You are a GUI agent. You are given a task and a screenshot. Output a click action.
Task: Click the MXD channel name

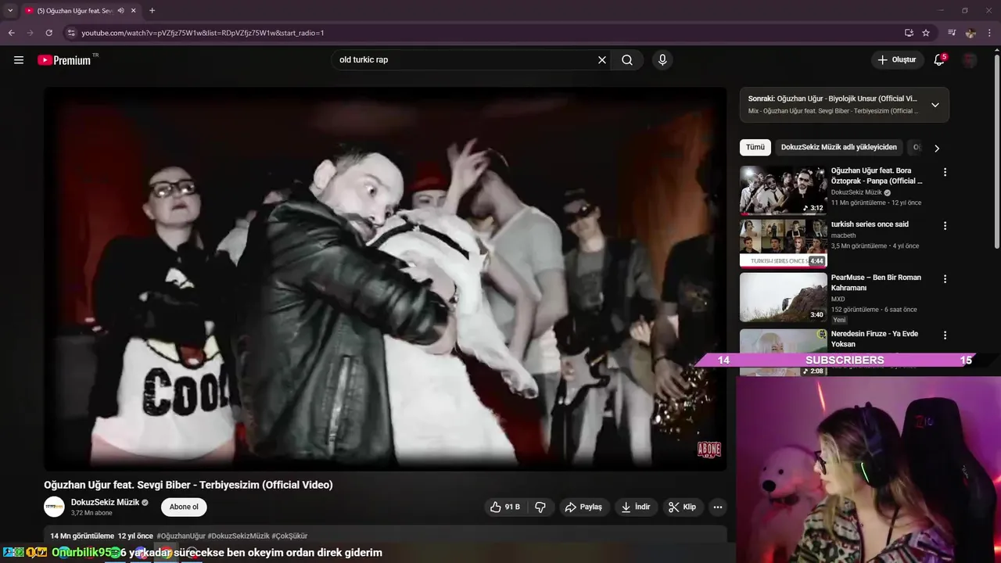(838, 299)
